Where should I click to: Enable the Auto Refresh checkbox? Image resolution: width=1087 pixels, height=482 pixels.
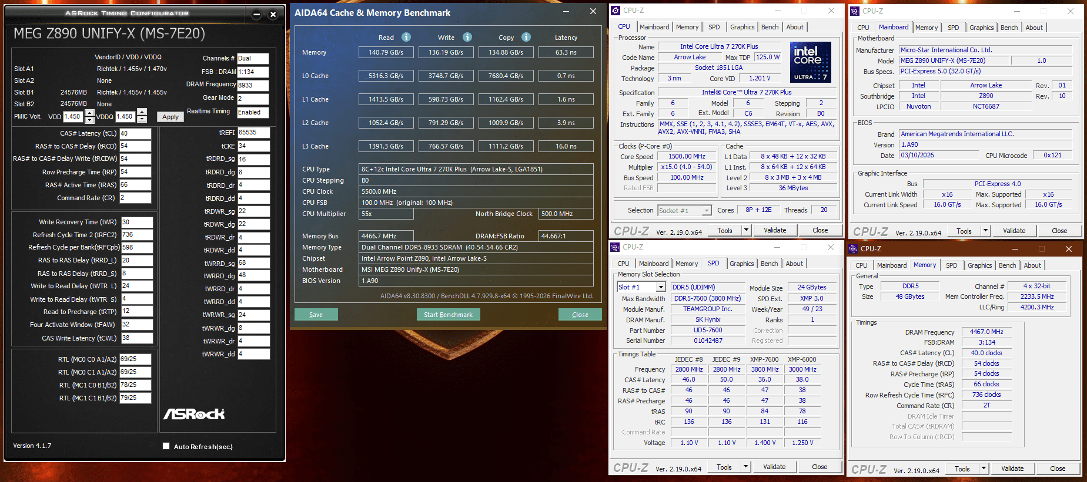pos(166,446)
